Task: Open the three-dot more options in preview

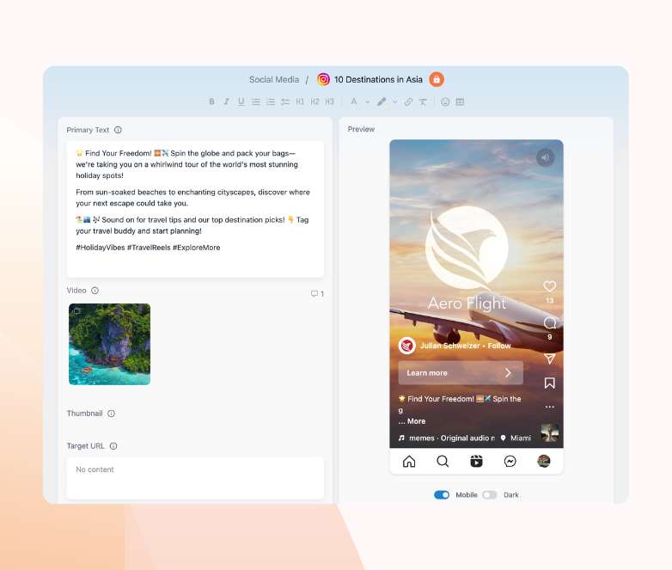Action: click(x=549, y=407)
